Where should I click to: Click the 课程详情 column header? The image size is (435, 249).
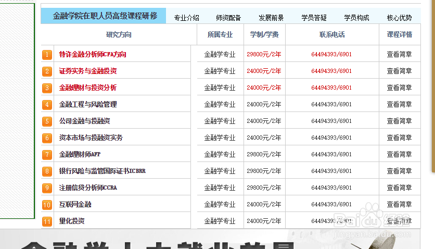400,35
